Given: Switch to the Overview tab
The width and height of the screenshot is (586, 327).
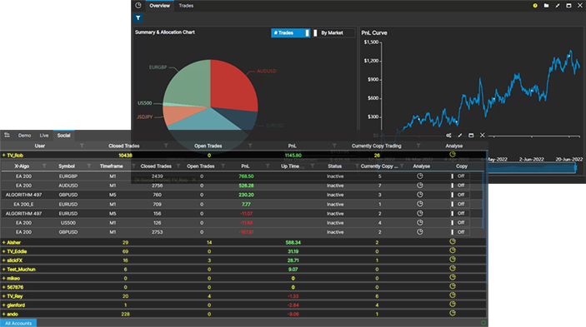Looking at the screenshot, I should [x=159, y=6].
